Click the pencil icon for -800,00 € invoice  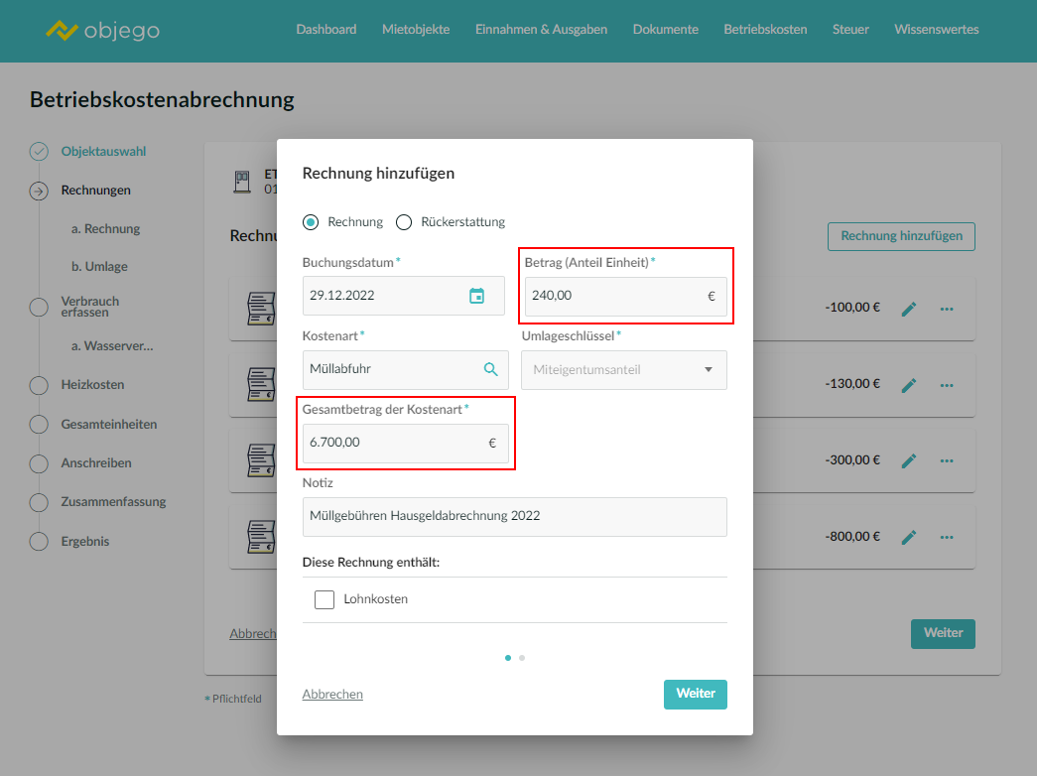(908, 538)
